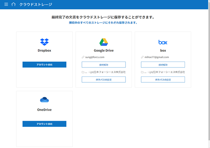210x148 pixels.
Task: Click the Dropbox logo icon
Action: (44, 42)
